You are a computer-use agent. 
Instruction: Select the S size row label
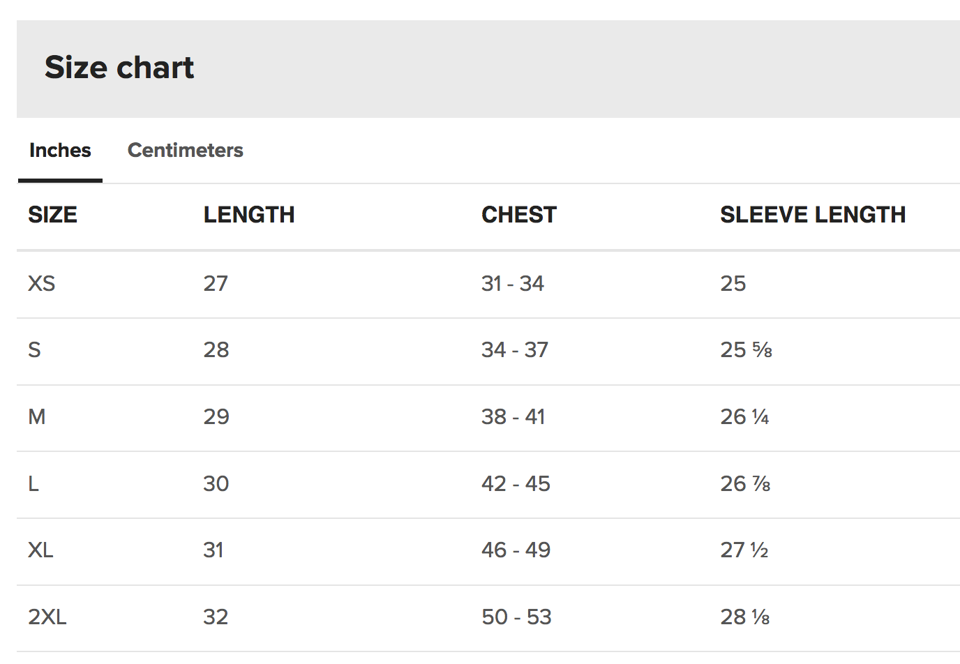click(34, 349)
